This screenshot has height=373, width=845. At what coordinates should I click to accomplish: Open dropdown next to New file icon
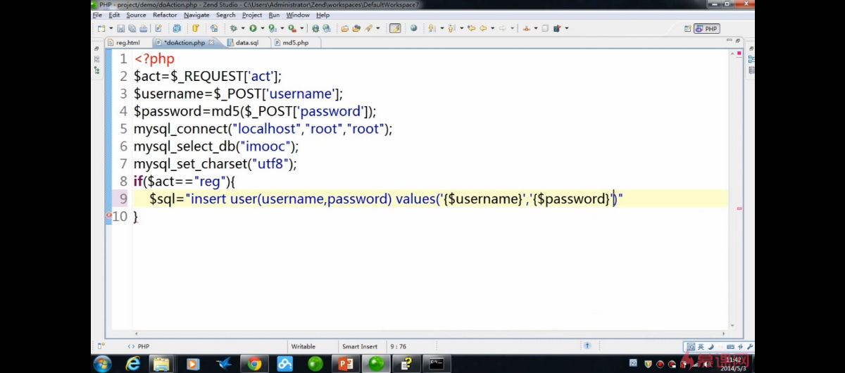[111, 29]
